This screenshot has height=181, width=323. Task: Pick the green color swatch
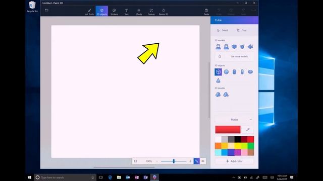[251, 146]
